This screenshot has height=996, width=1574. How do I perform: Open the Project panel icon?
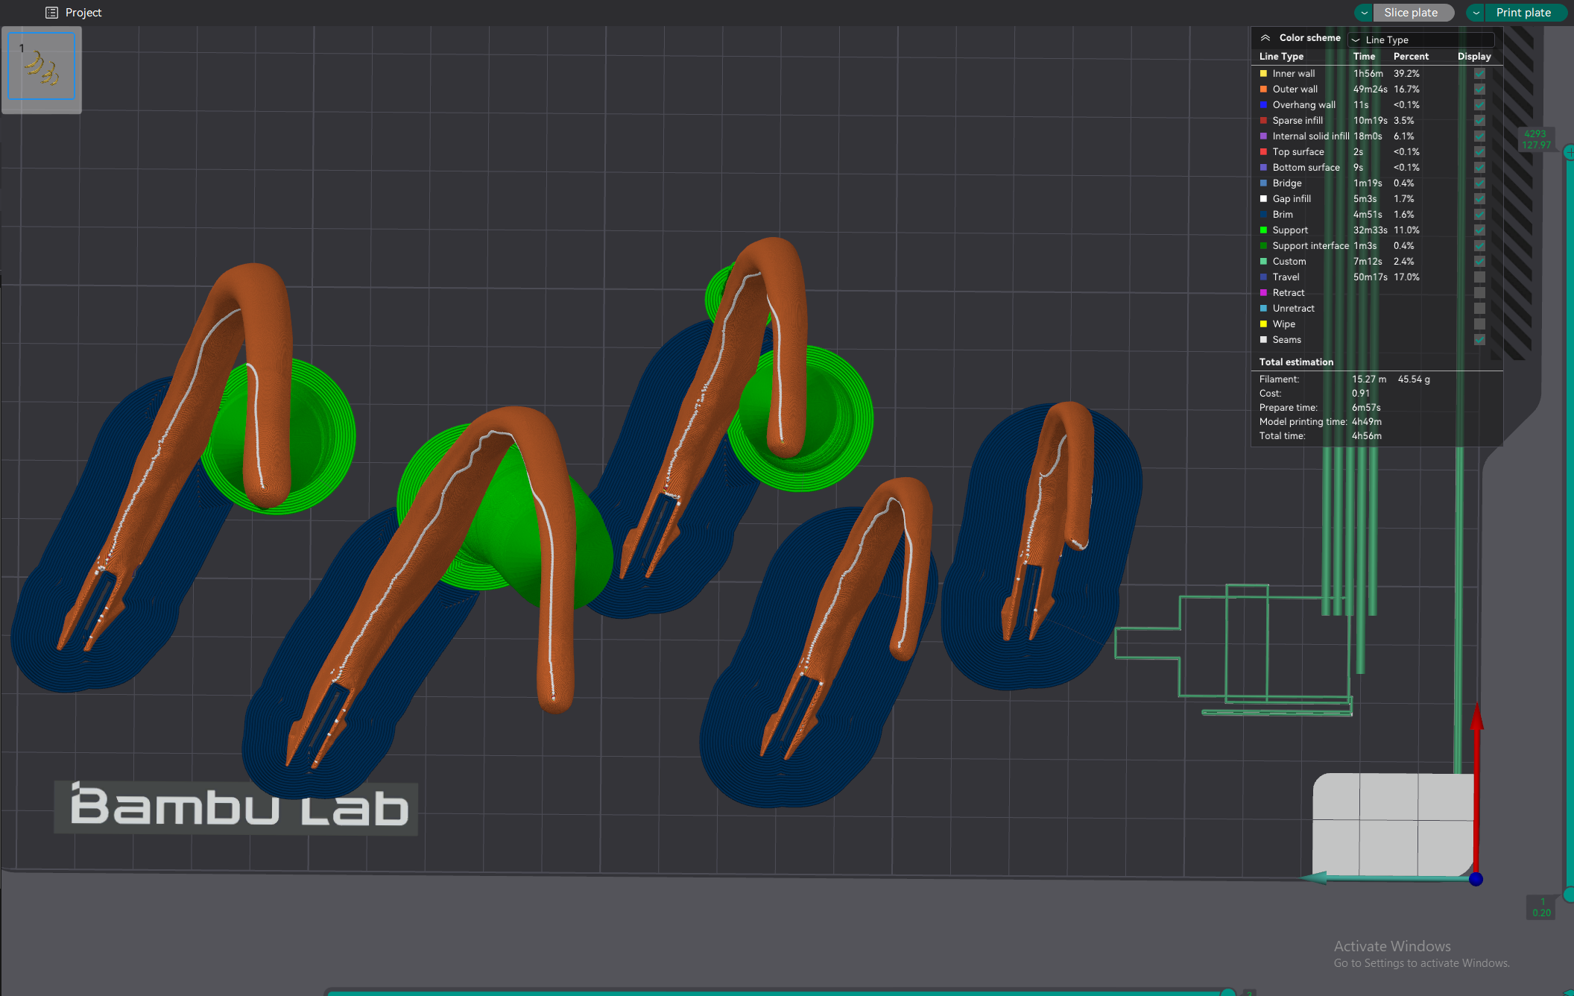coord(51,13)
